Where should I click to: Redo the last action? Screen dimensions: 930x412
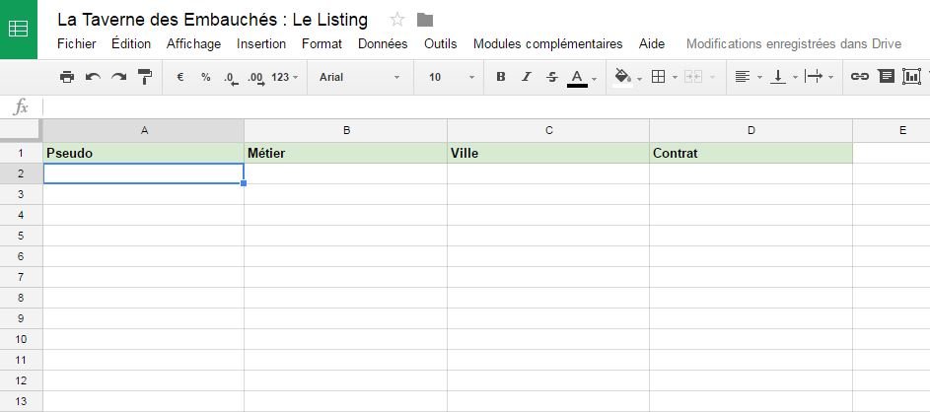[x=119, y=77]
